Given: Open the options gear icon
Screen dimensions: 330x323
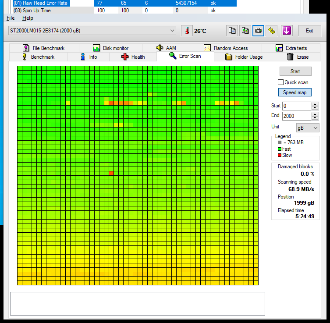Looking at the screenshot, I should (271, 31).
